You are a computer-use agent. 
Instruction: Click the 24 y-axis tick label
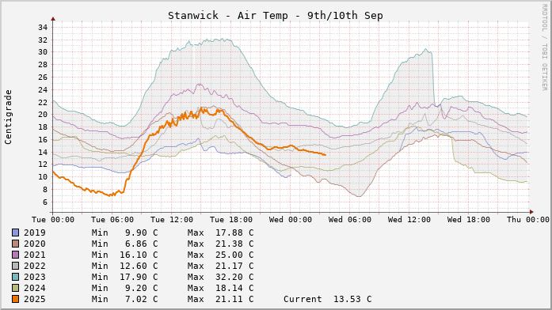coord(43,90)
